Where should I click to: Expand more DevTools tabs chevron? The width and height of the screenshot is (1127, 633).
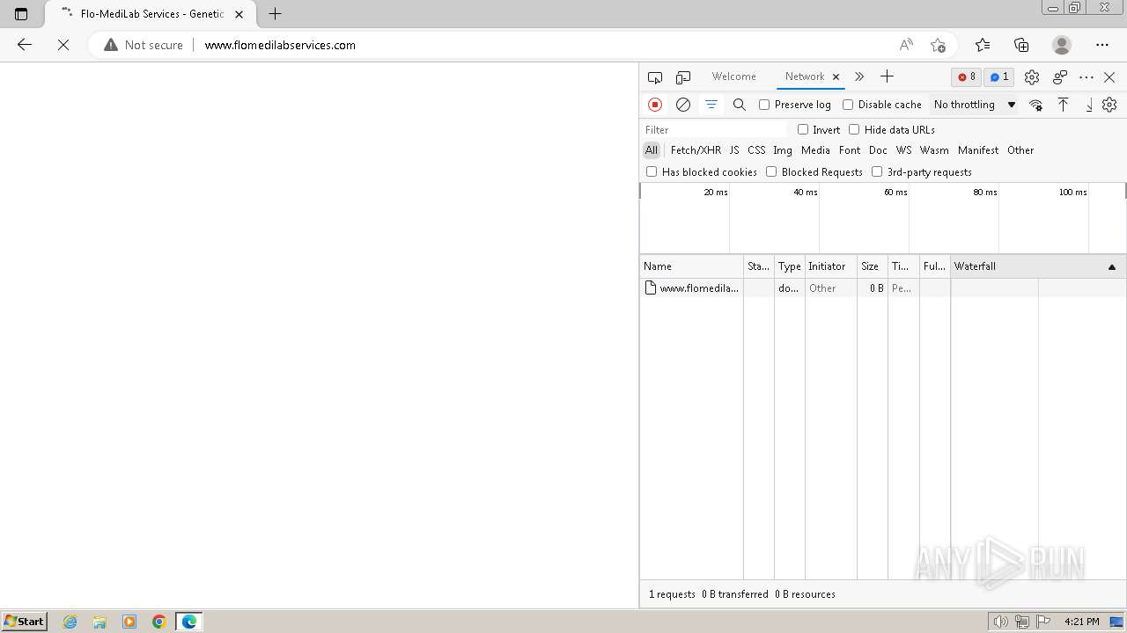(x=859, y=76)
